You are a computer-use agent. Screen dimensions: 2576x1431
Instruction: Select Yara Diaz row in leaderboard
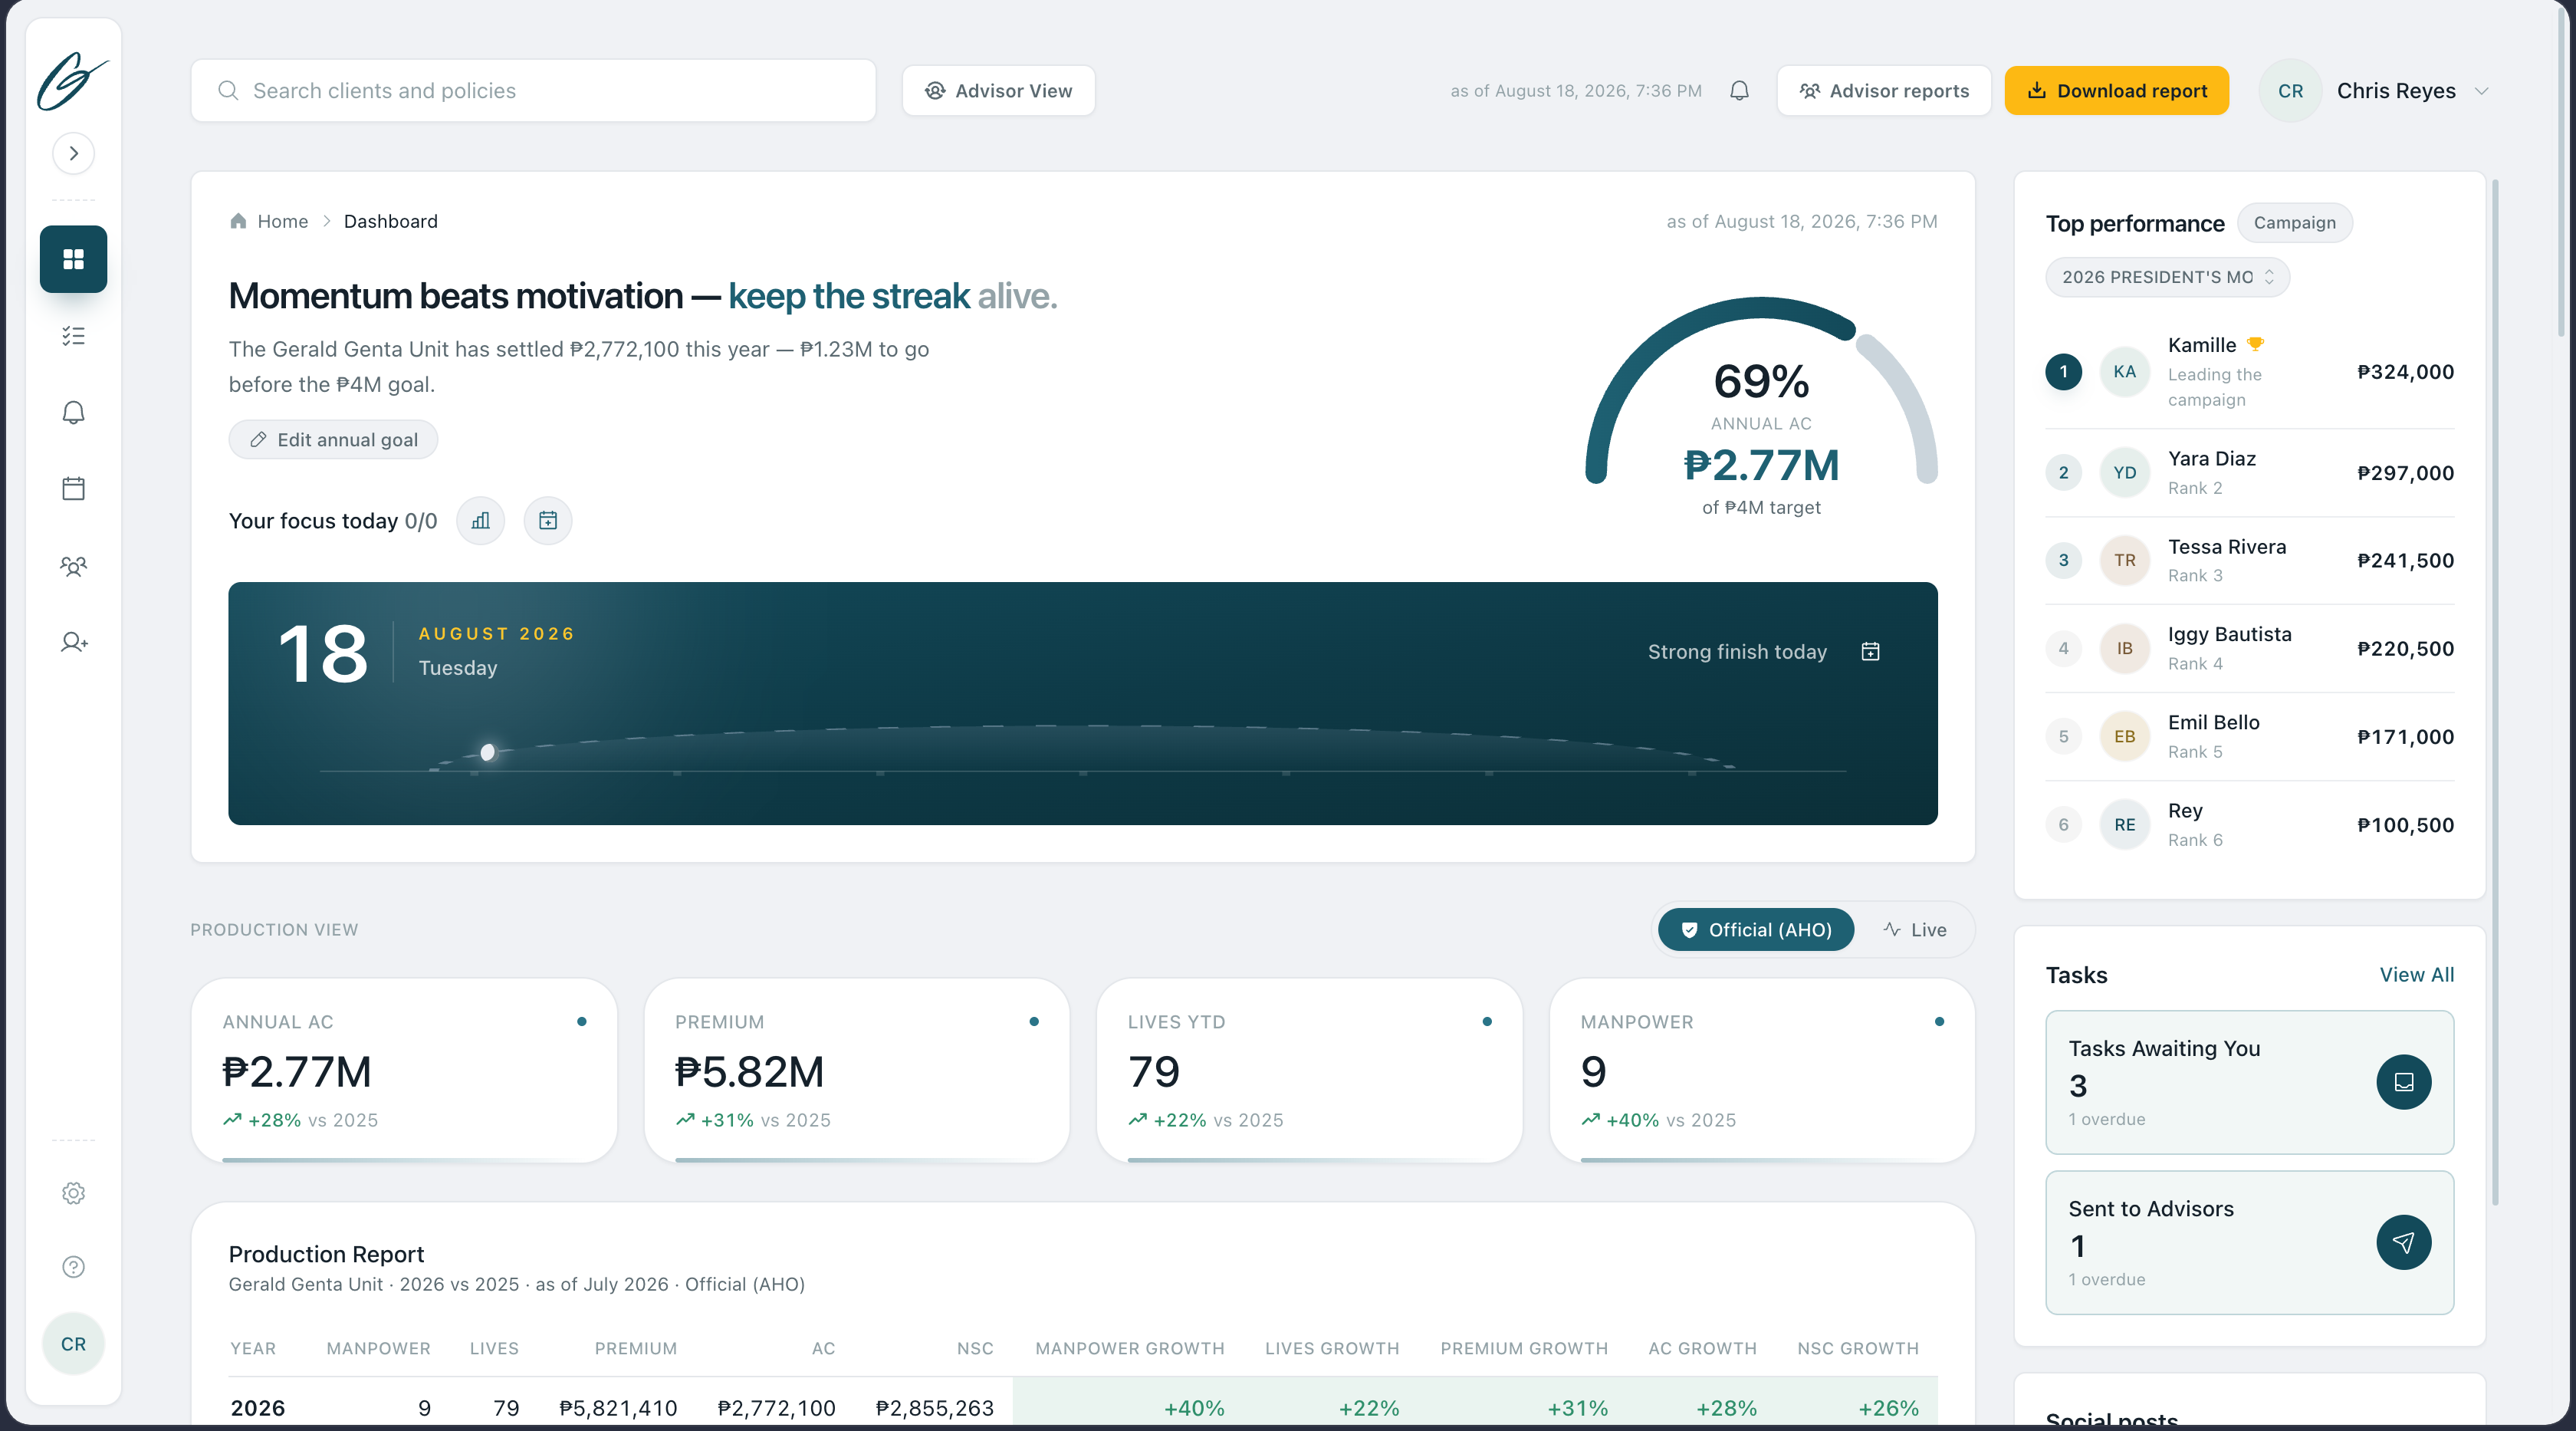[2250, 473]
